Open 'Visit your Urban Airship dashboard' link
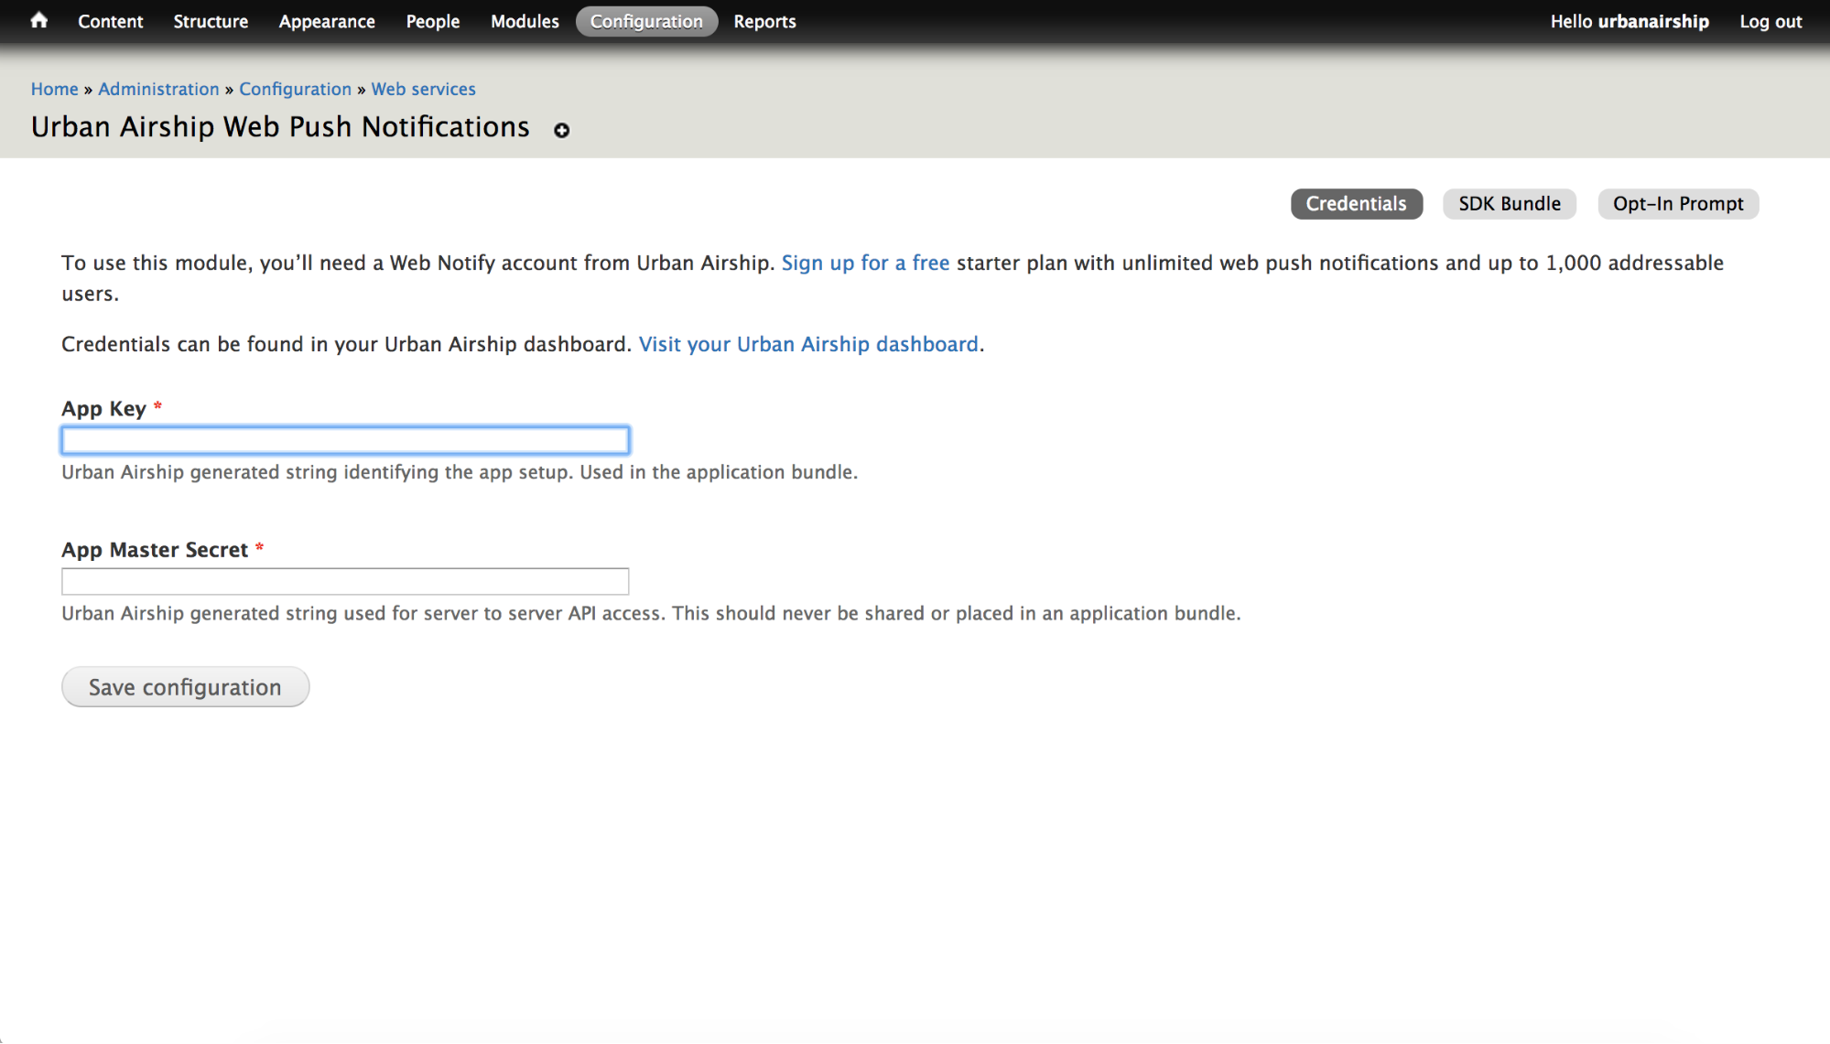Viewport: 1830px width, 1044px height. [x=808, y=344]
